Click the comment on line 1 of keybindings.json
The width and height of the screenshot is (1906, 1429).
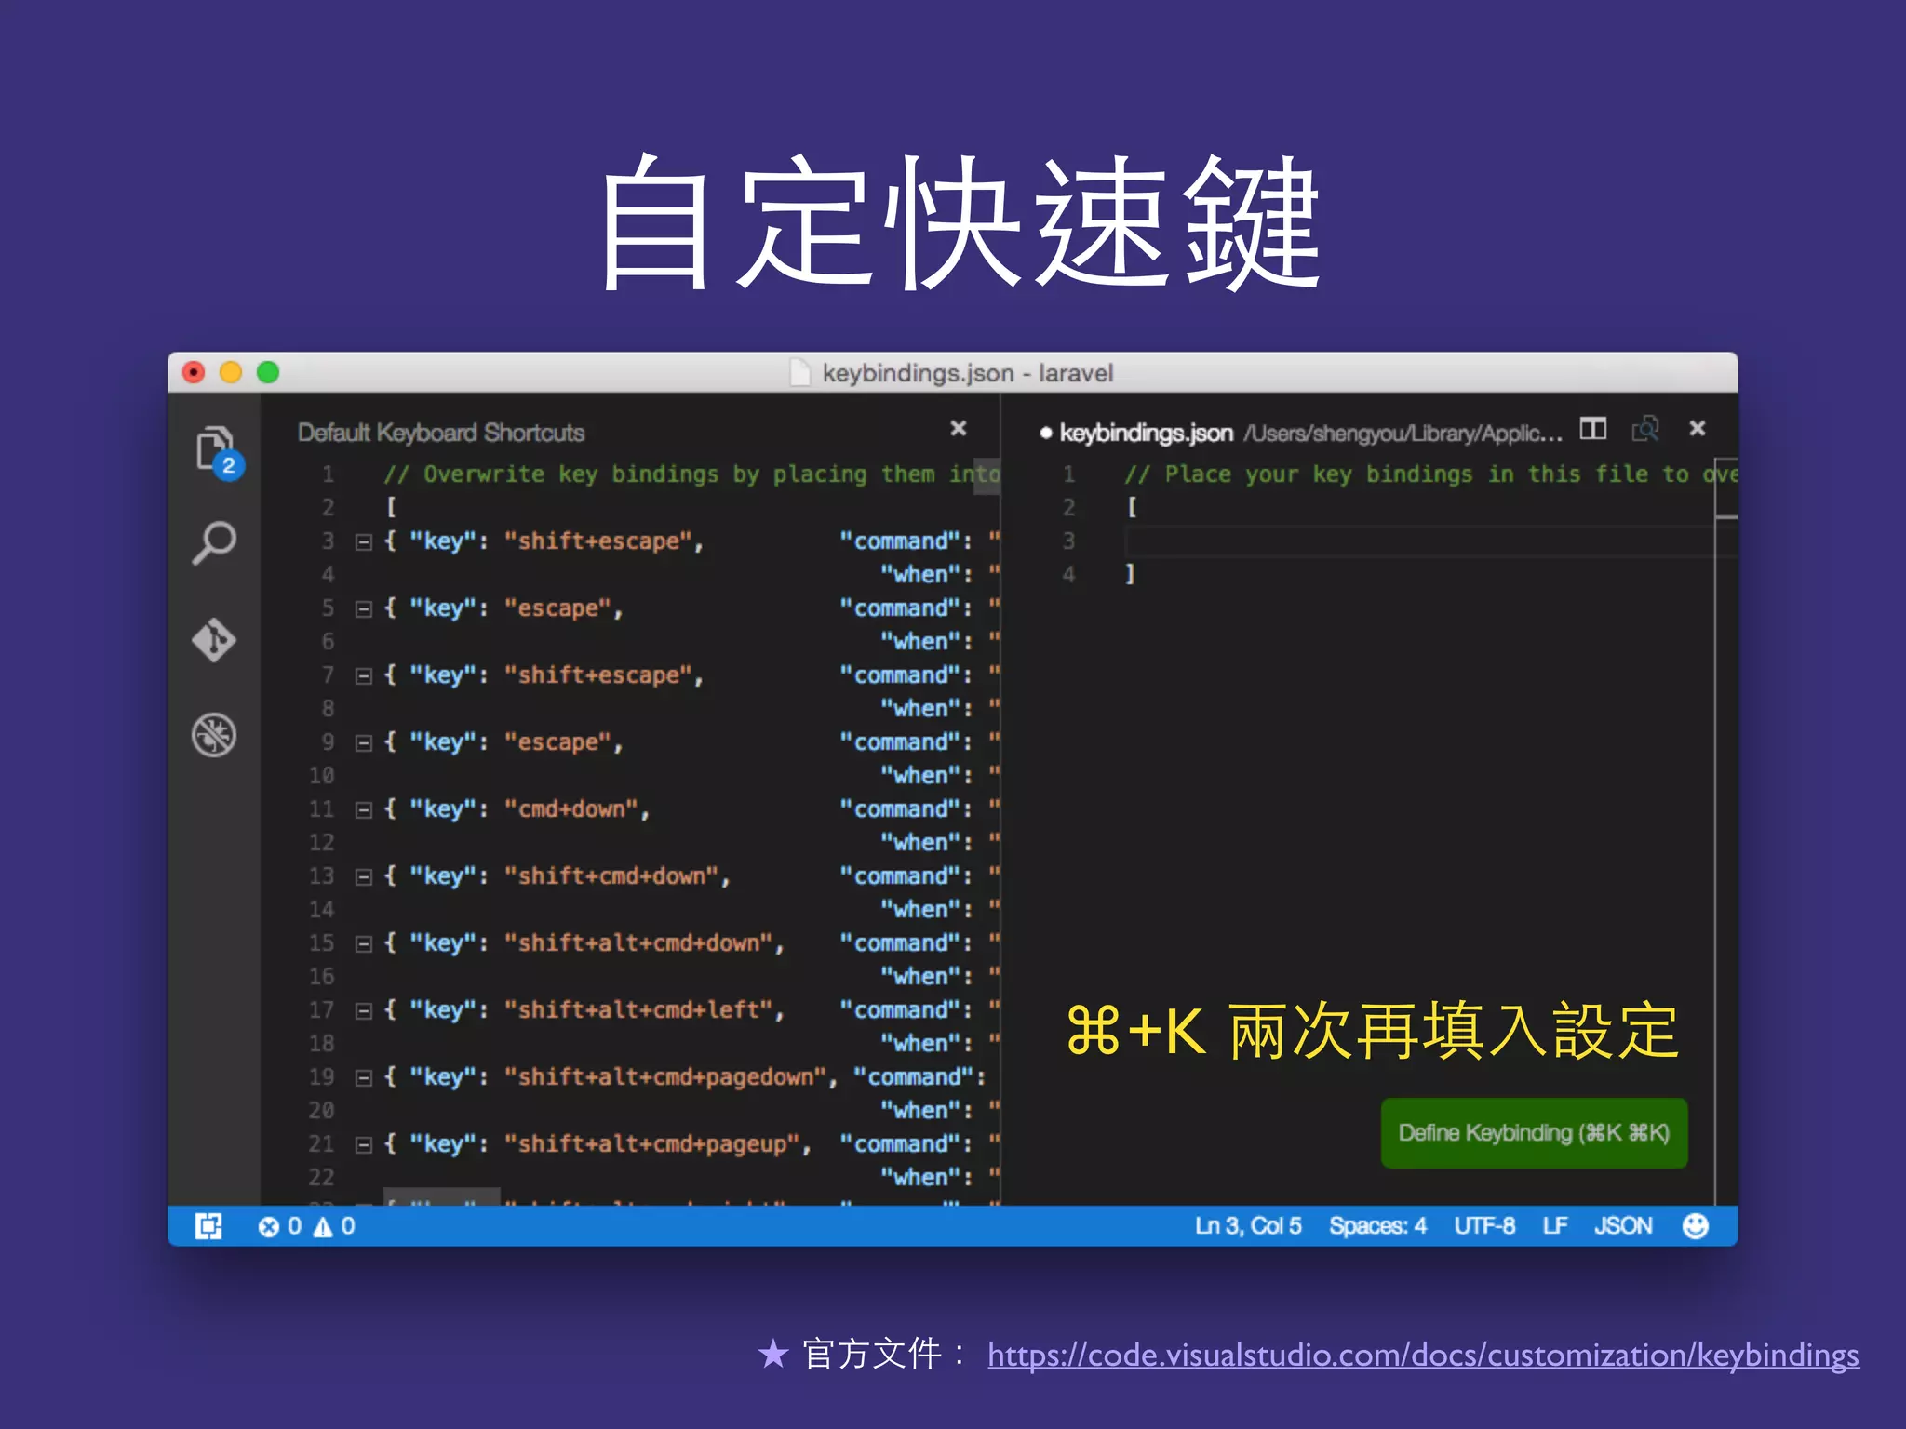point(1430,474)
